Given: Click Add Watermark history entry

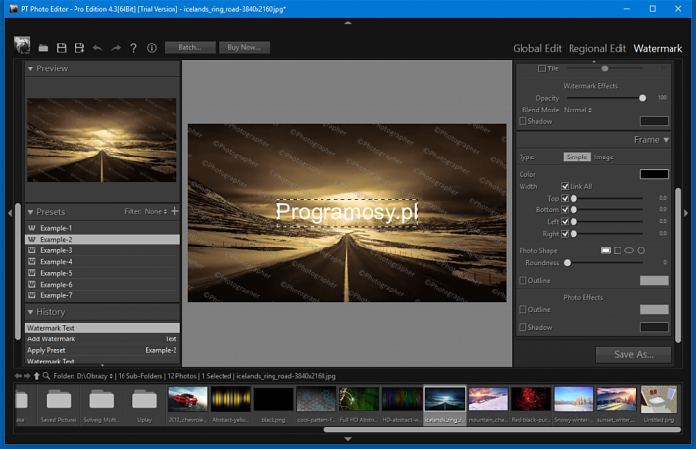Looking at the screenshot, I should pyautogui.click(x=102, y=339).
